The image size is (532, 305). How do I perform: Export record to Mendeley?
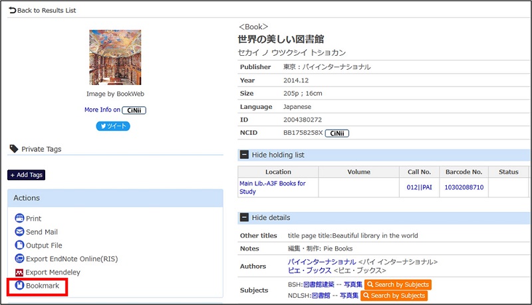click(x=53, y=272)
